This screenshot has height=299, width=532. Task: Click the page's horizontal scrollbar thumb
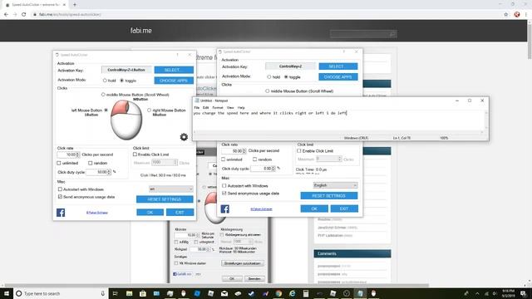(217, 286)
